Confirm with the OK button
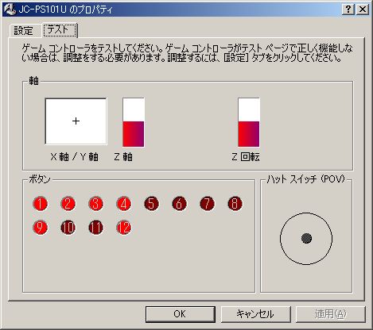 coord(180,314)
